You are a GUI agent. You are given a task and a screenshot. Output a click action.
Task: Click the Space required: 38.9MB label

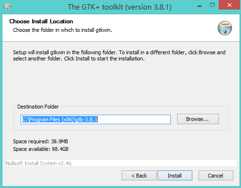[41, 141]
